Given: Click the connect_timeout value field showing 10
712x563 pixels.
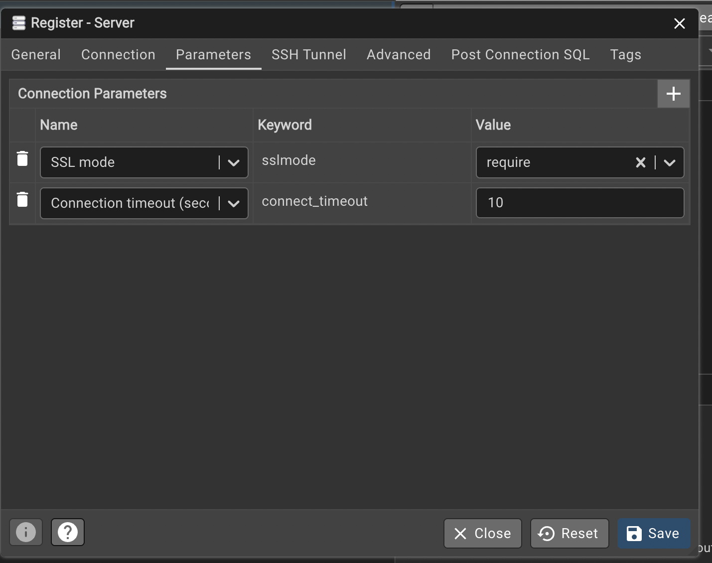Looking at the screenshot, I should point(579,203).
